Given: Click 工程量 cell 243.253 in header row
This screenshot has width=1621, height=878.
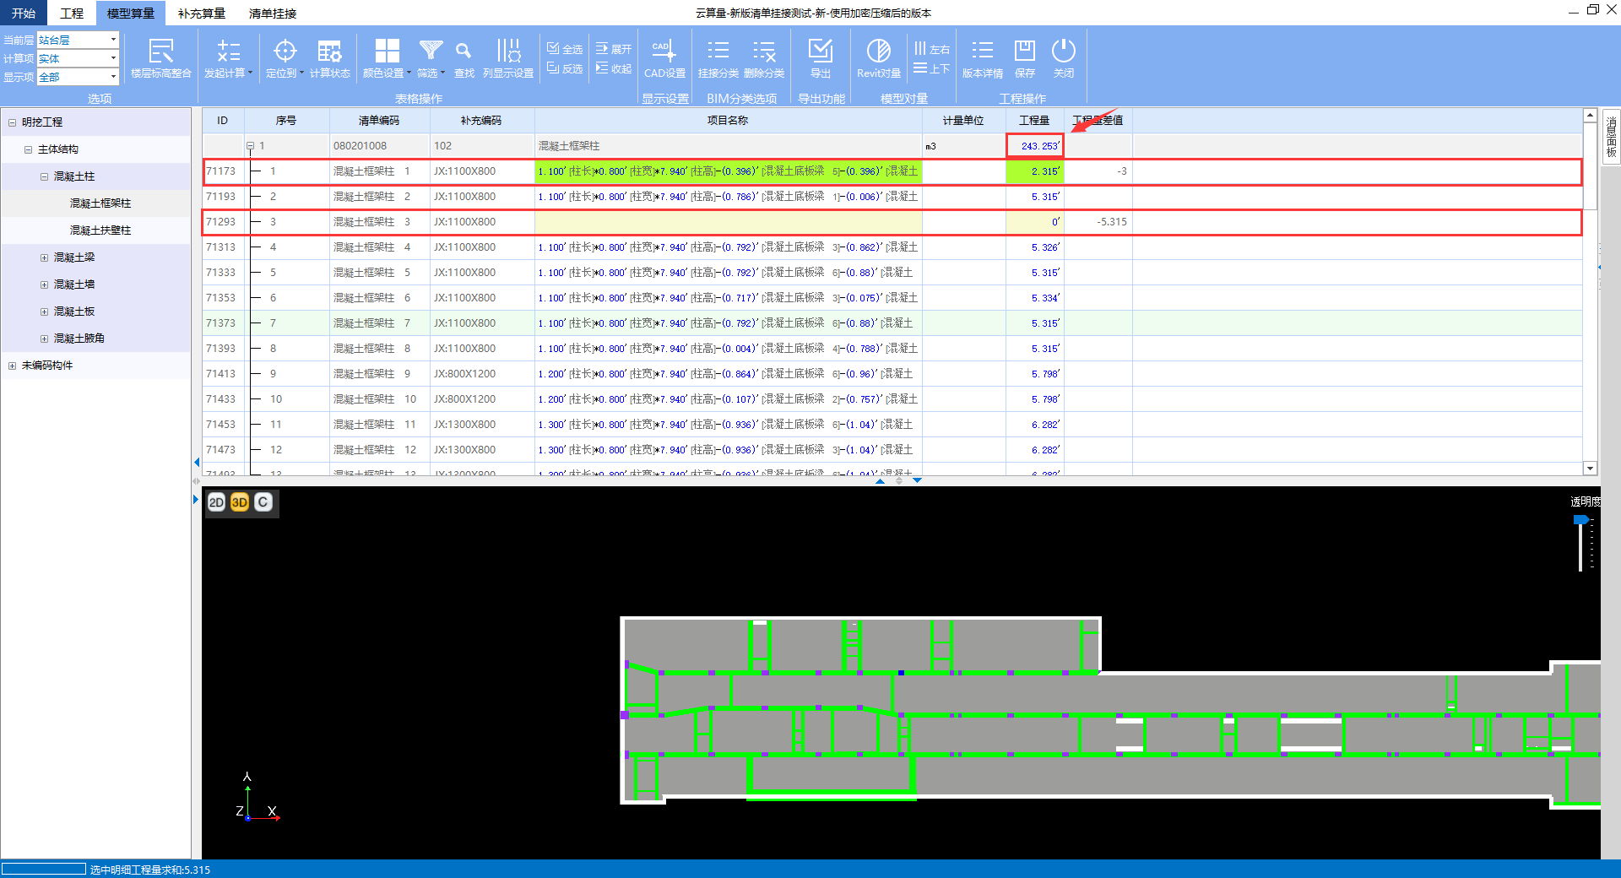Looking at the screenshot, I should (x=1034, y=146).
